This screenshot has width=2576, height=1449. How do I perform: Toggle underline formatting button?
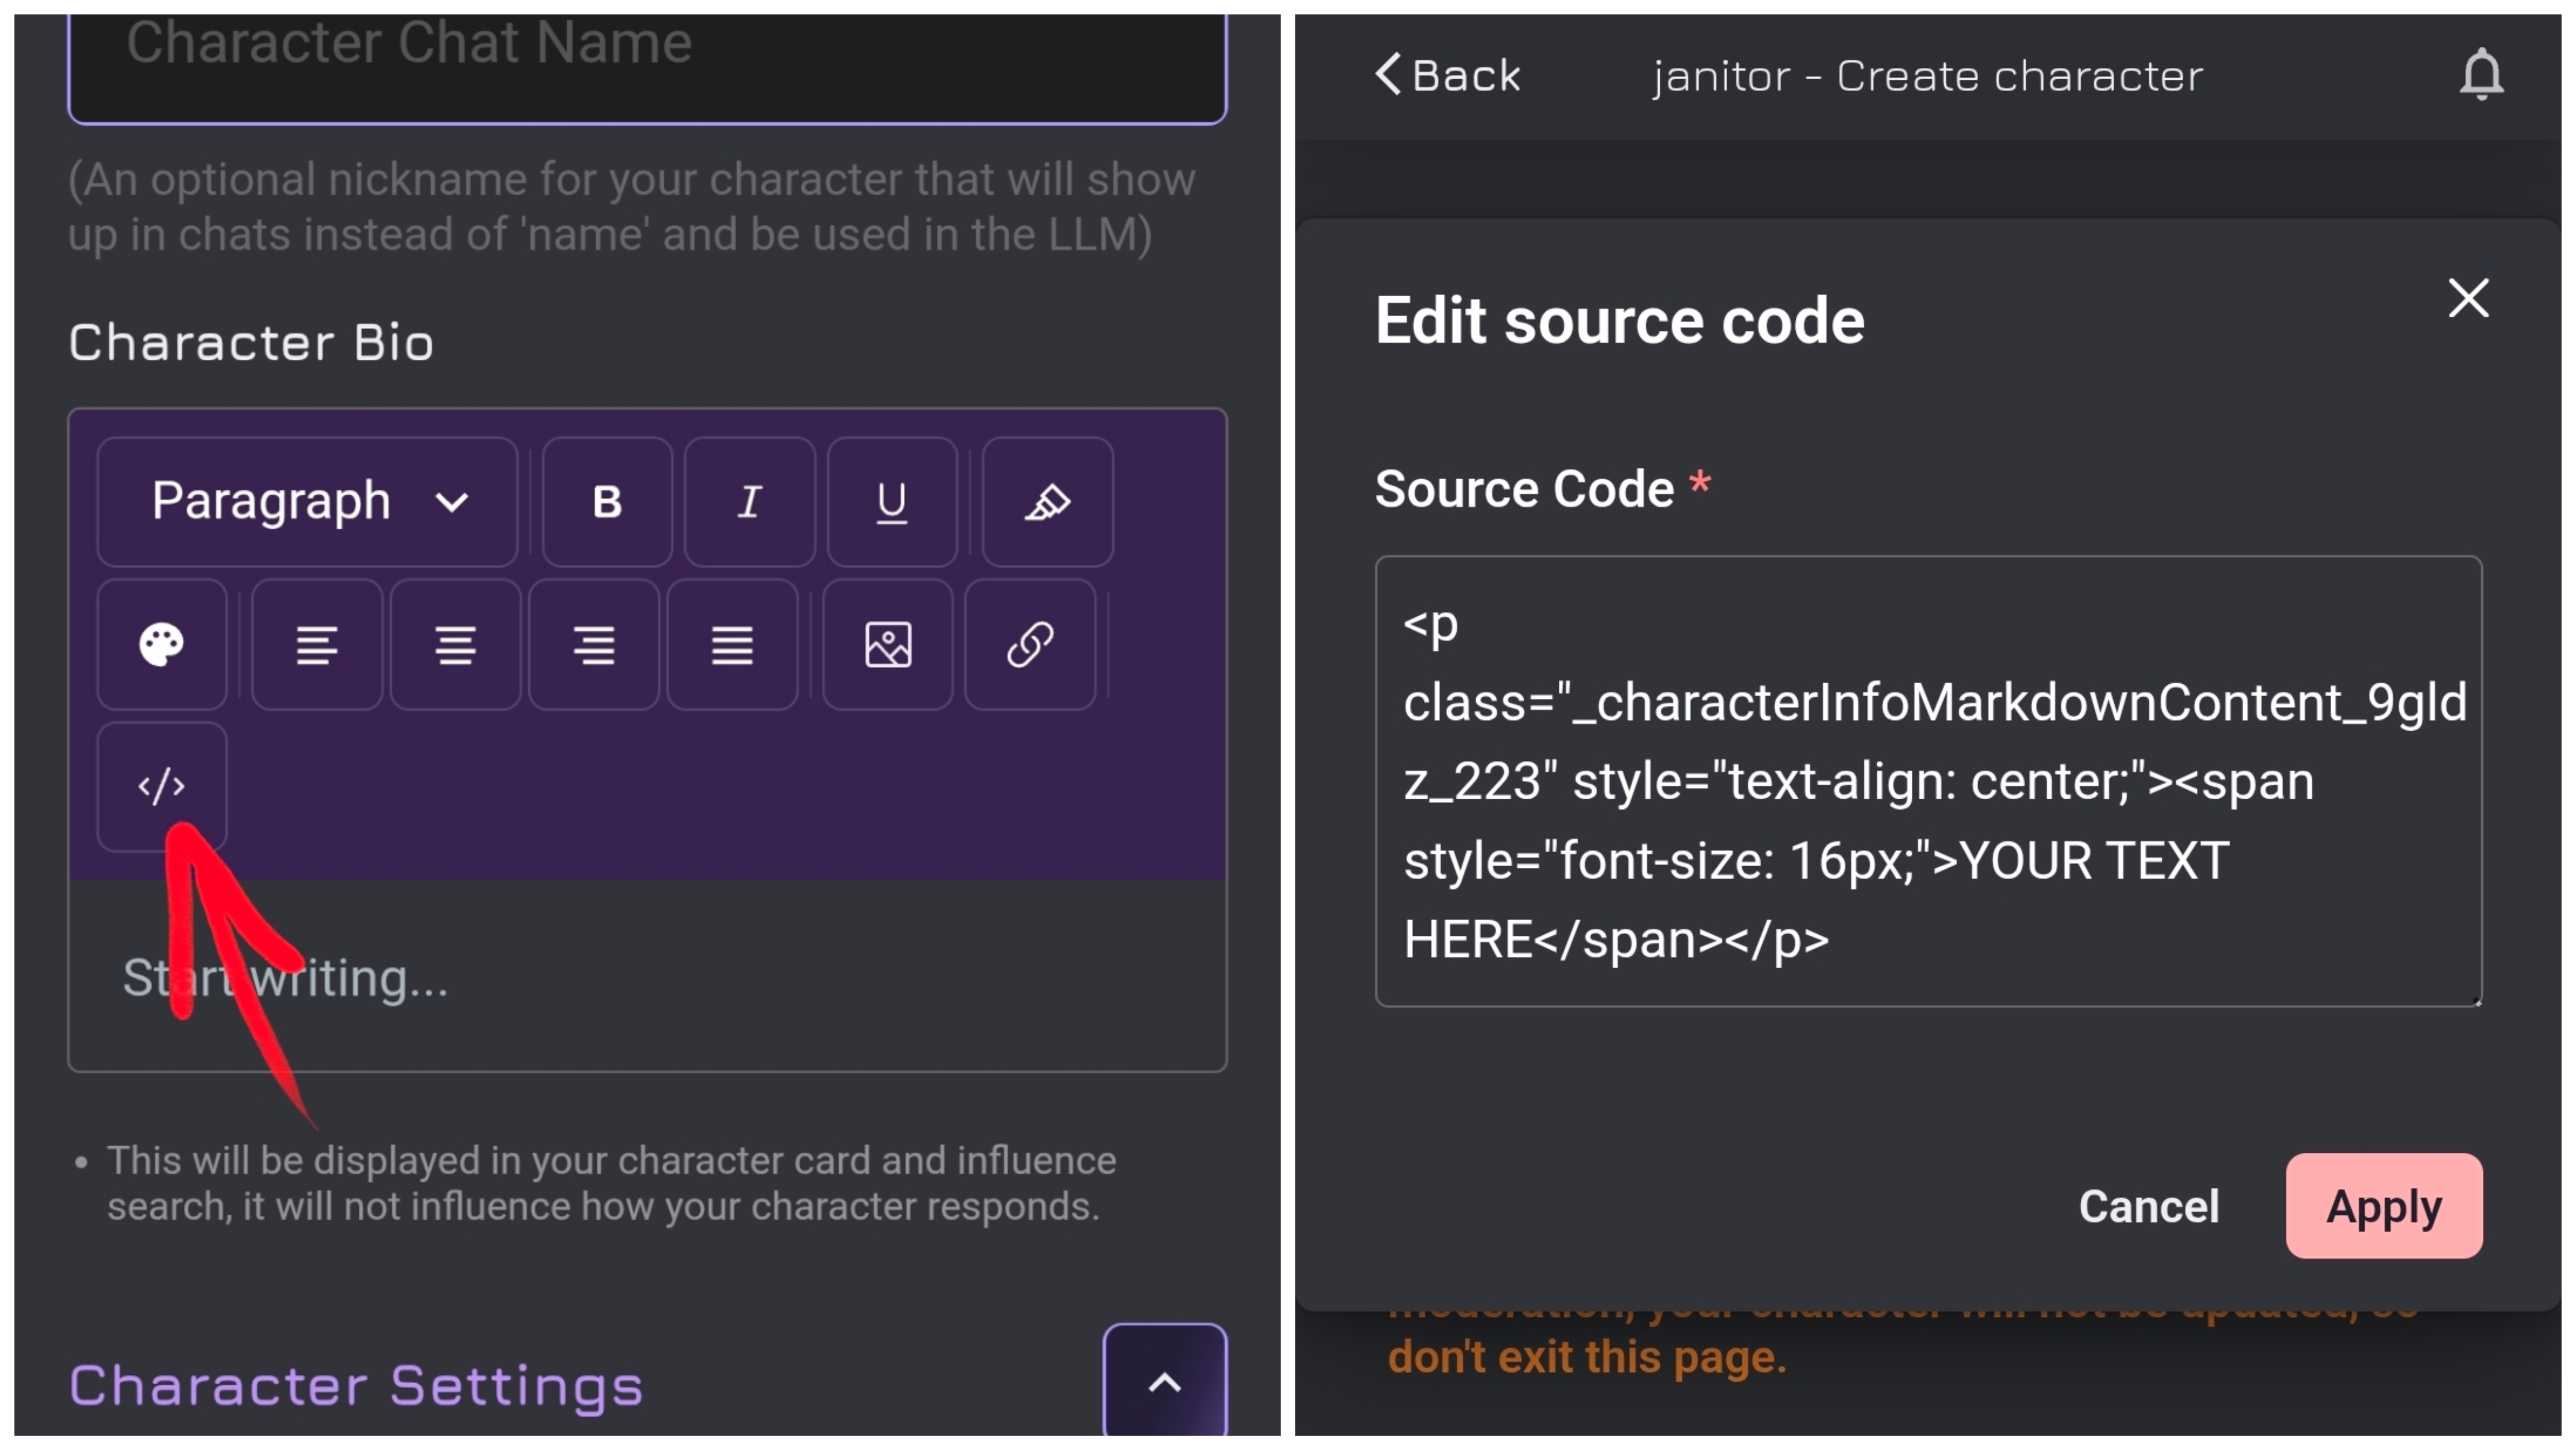click(x=891, y=501)
